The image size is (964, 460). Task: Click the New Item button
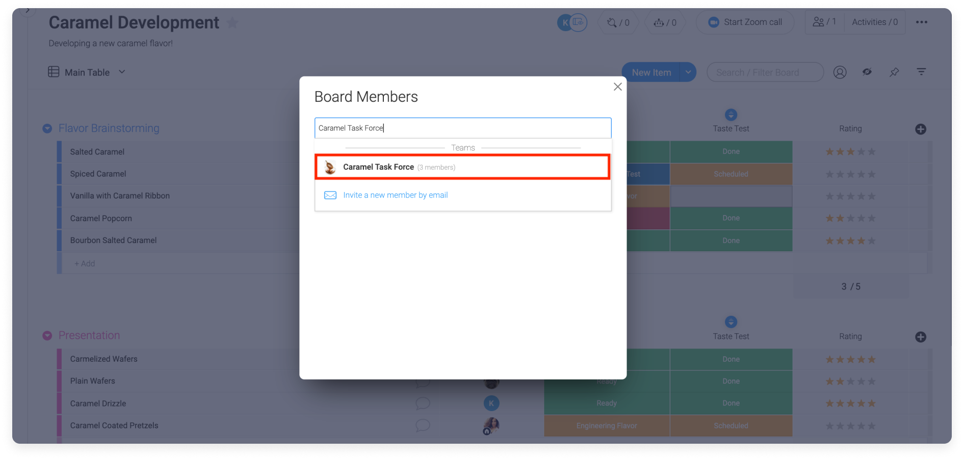coord(651,72)
